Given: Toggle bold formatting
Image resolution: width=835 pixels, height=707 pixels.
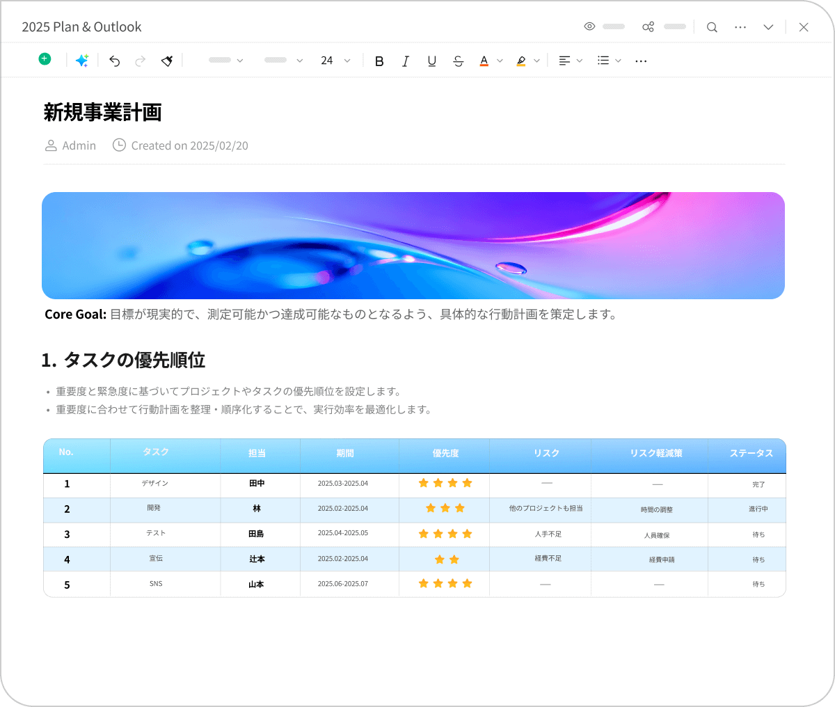Looking at the screenshot, I should click(379, 61).
